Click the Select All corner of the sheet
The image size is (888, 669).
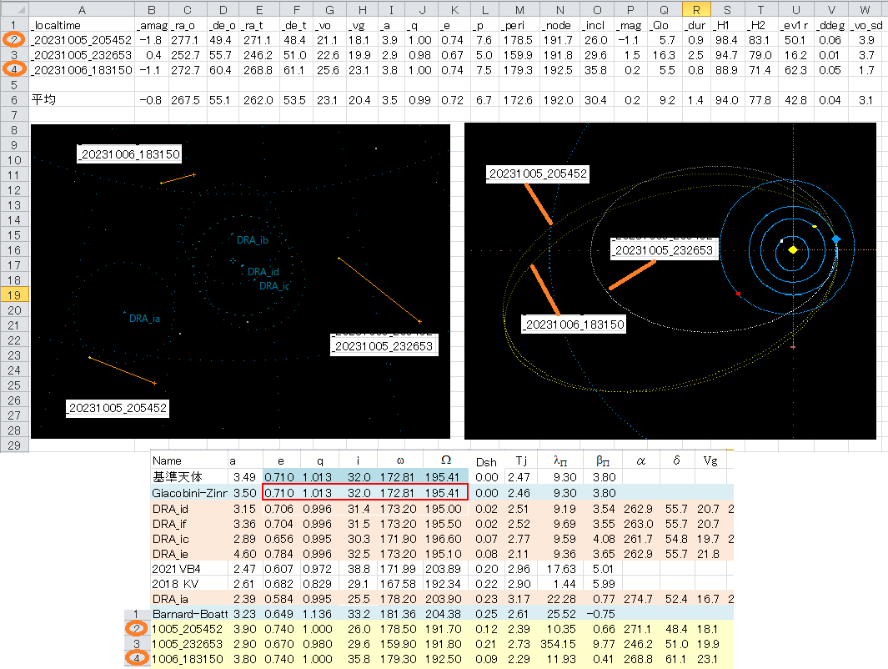(14, 8)
